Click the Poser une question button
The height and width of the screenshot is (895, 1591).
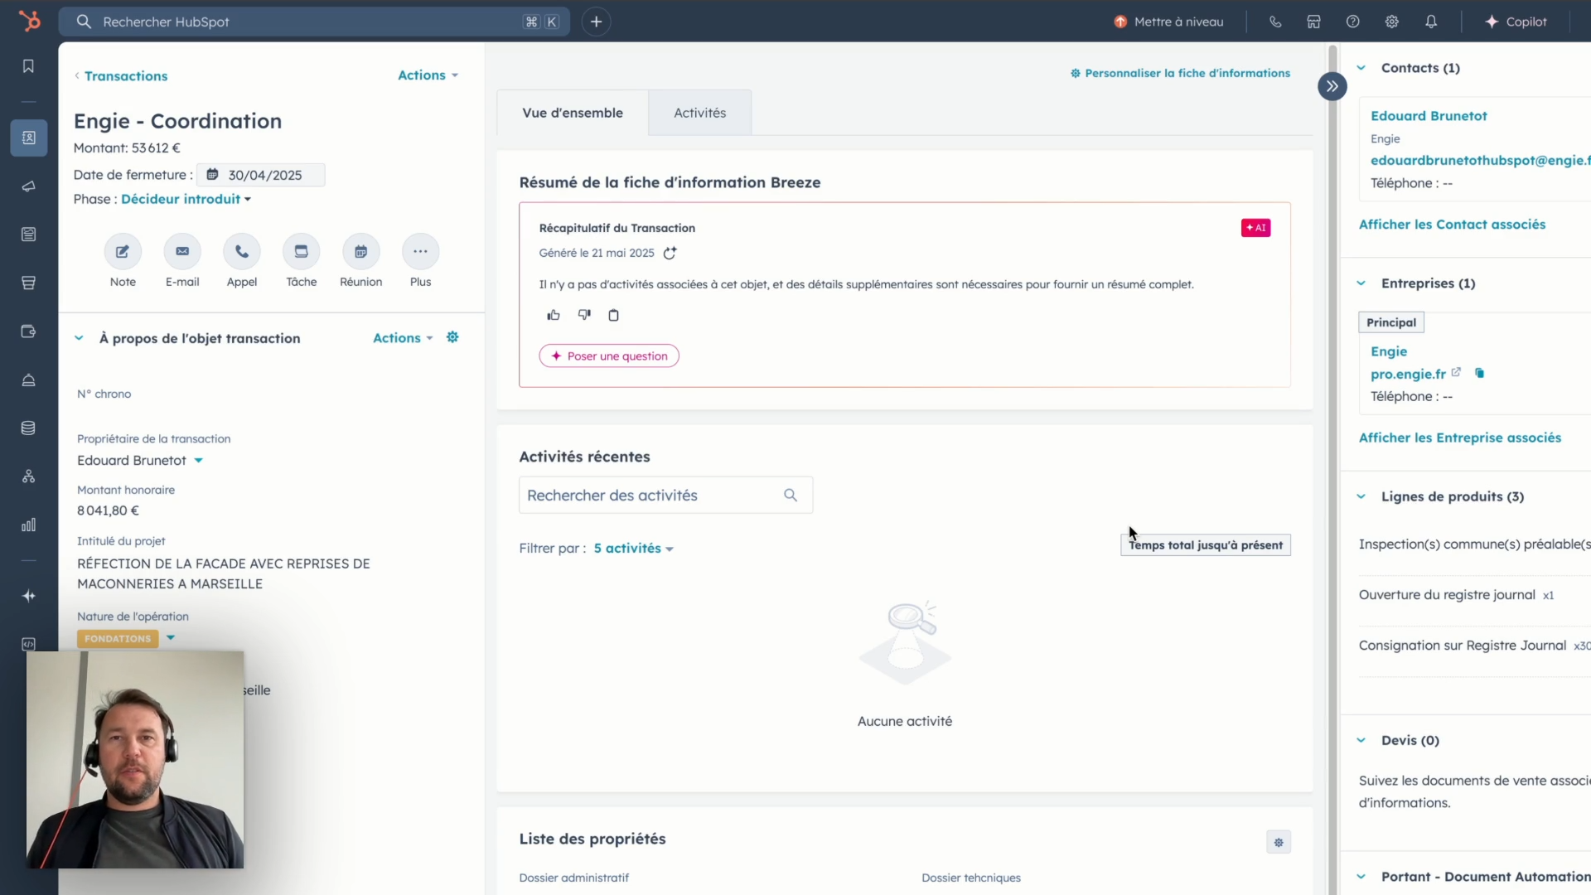tap(609, 356)
